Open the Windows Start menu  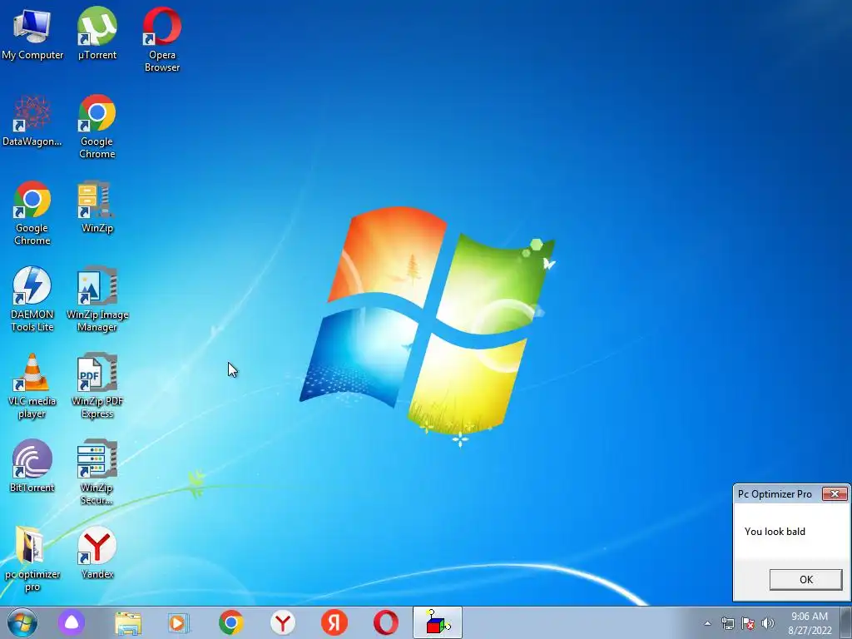pyautogui.click(x=22, y=622)
